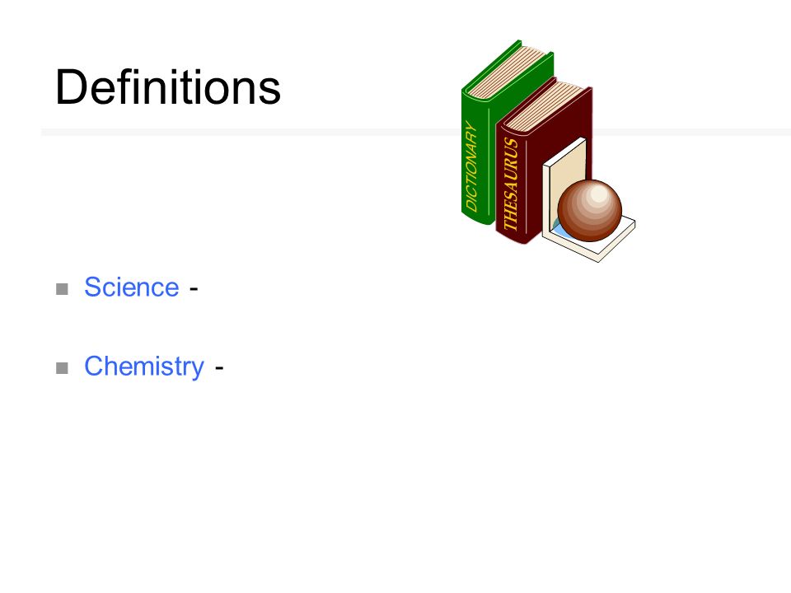The width and height of the screenshot is (791, 593).
Task: Select the brown sphere on the bookend
Action: point(590,210)
